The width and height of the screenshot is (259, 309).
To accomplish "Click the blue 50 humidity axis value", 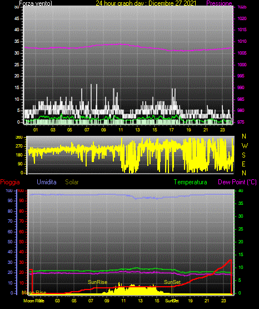I will (10, 242).
